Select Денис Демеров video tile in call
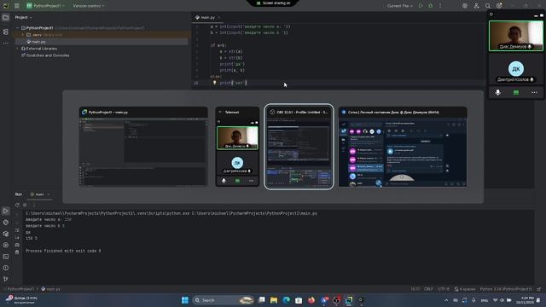Viewport: 546px width, 307px height. tap(515, 36)
